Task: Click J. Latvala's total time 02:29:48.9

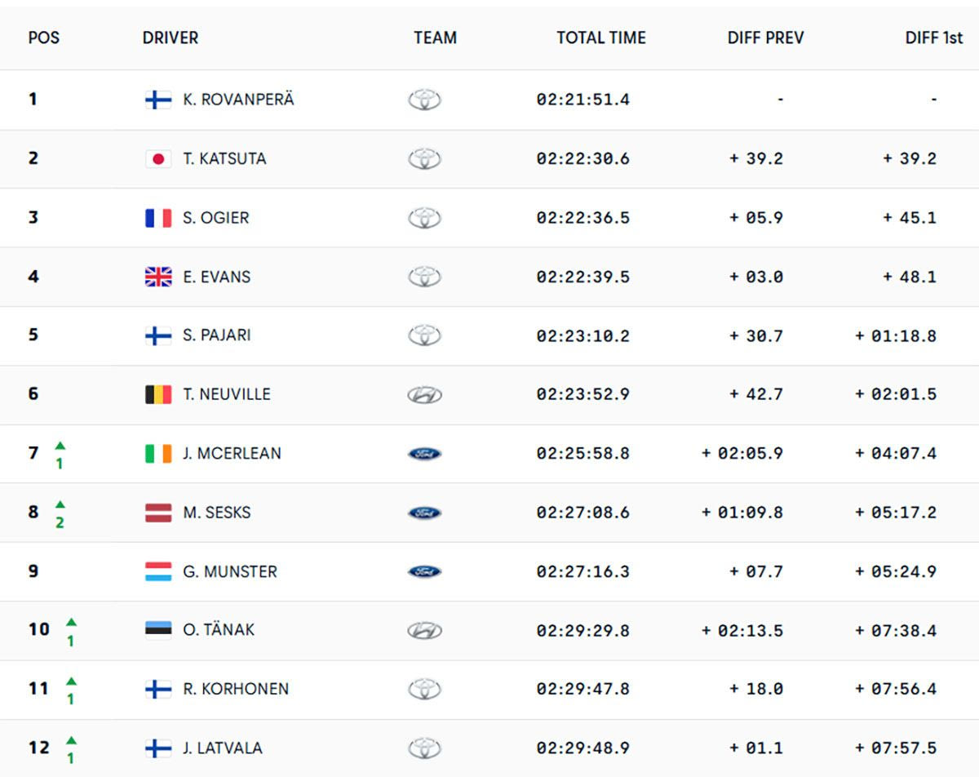Action: (x=583, y=748)
